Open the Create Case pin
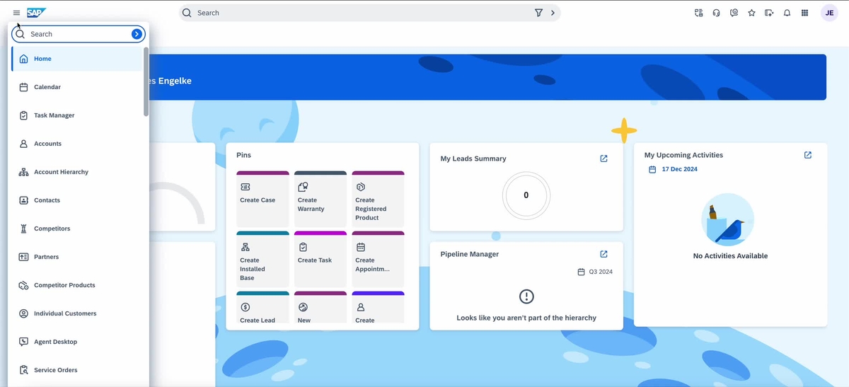This screenshot has width=849, height=387. click(262, 199)
